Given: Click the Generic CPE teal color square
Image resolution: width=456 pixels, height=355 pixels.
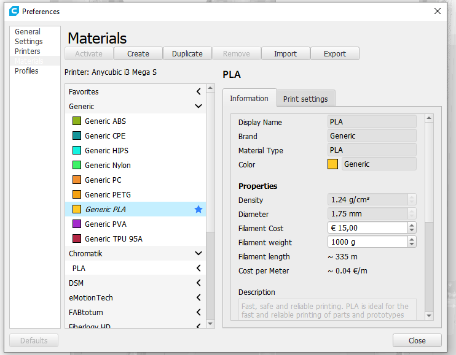Looking at the screenshot, I should coord(77,136).
